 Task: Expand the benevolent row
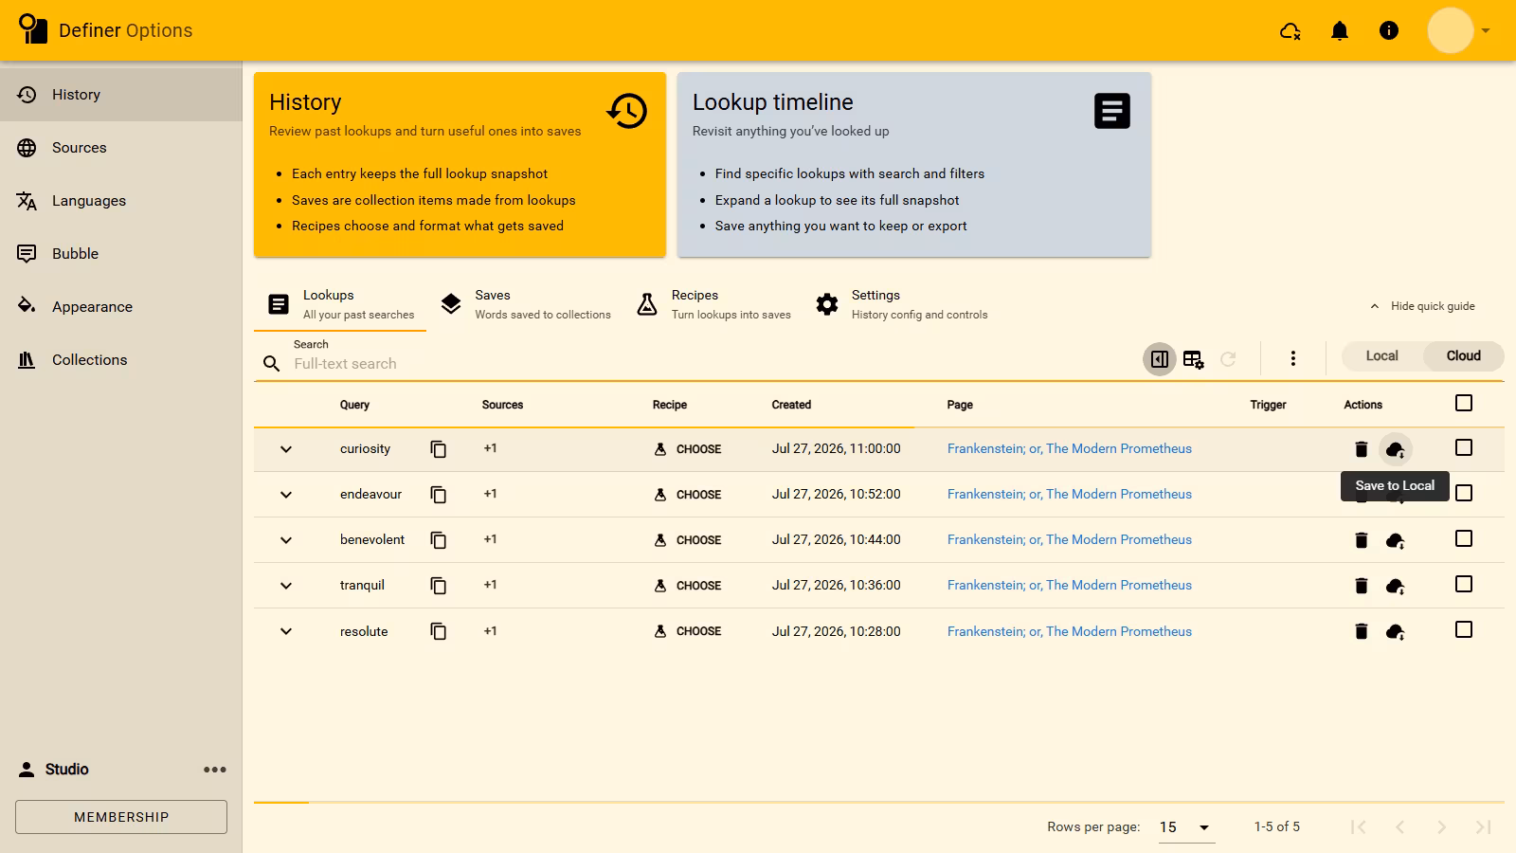point(286,540)
